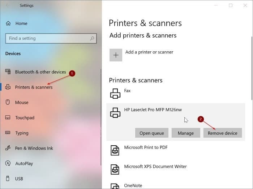Click the Manage button
The height and width of the screenshot is (189, 253).
186,133
